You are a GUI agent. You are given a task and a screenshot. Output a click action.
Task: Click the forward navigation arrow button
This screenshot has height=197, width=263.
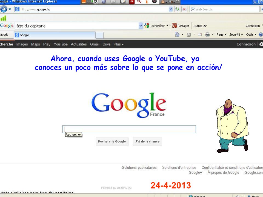(3, 9)
